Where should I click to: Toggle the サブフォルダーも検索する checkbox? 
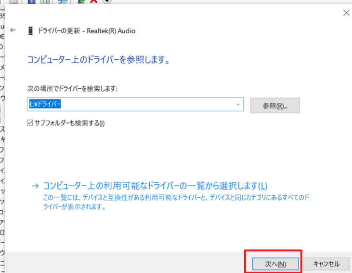tap(30, 123)
